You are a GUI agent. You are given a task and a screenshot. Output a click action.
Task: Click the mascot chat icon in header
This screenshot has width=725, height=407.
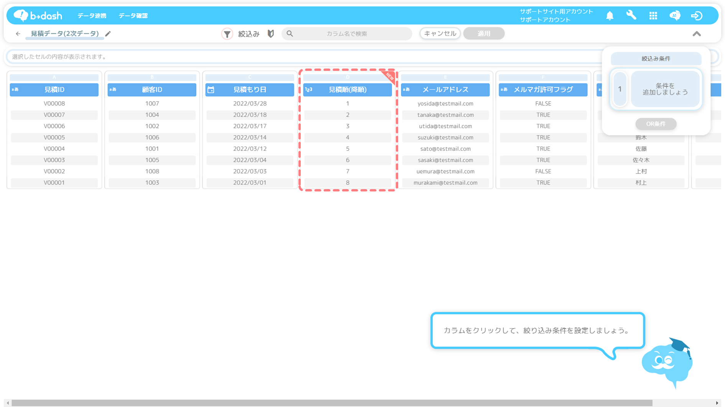point(675,16)
